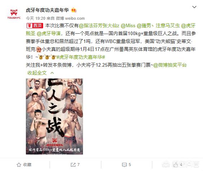The image size is (203, 171).
Task: Open the @Miss mention link
Action: pyautogui.click(x=128, y=25)
